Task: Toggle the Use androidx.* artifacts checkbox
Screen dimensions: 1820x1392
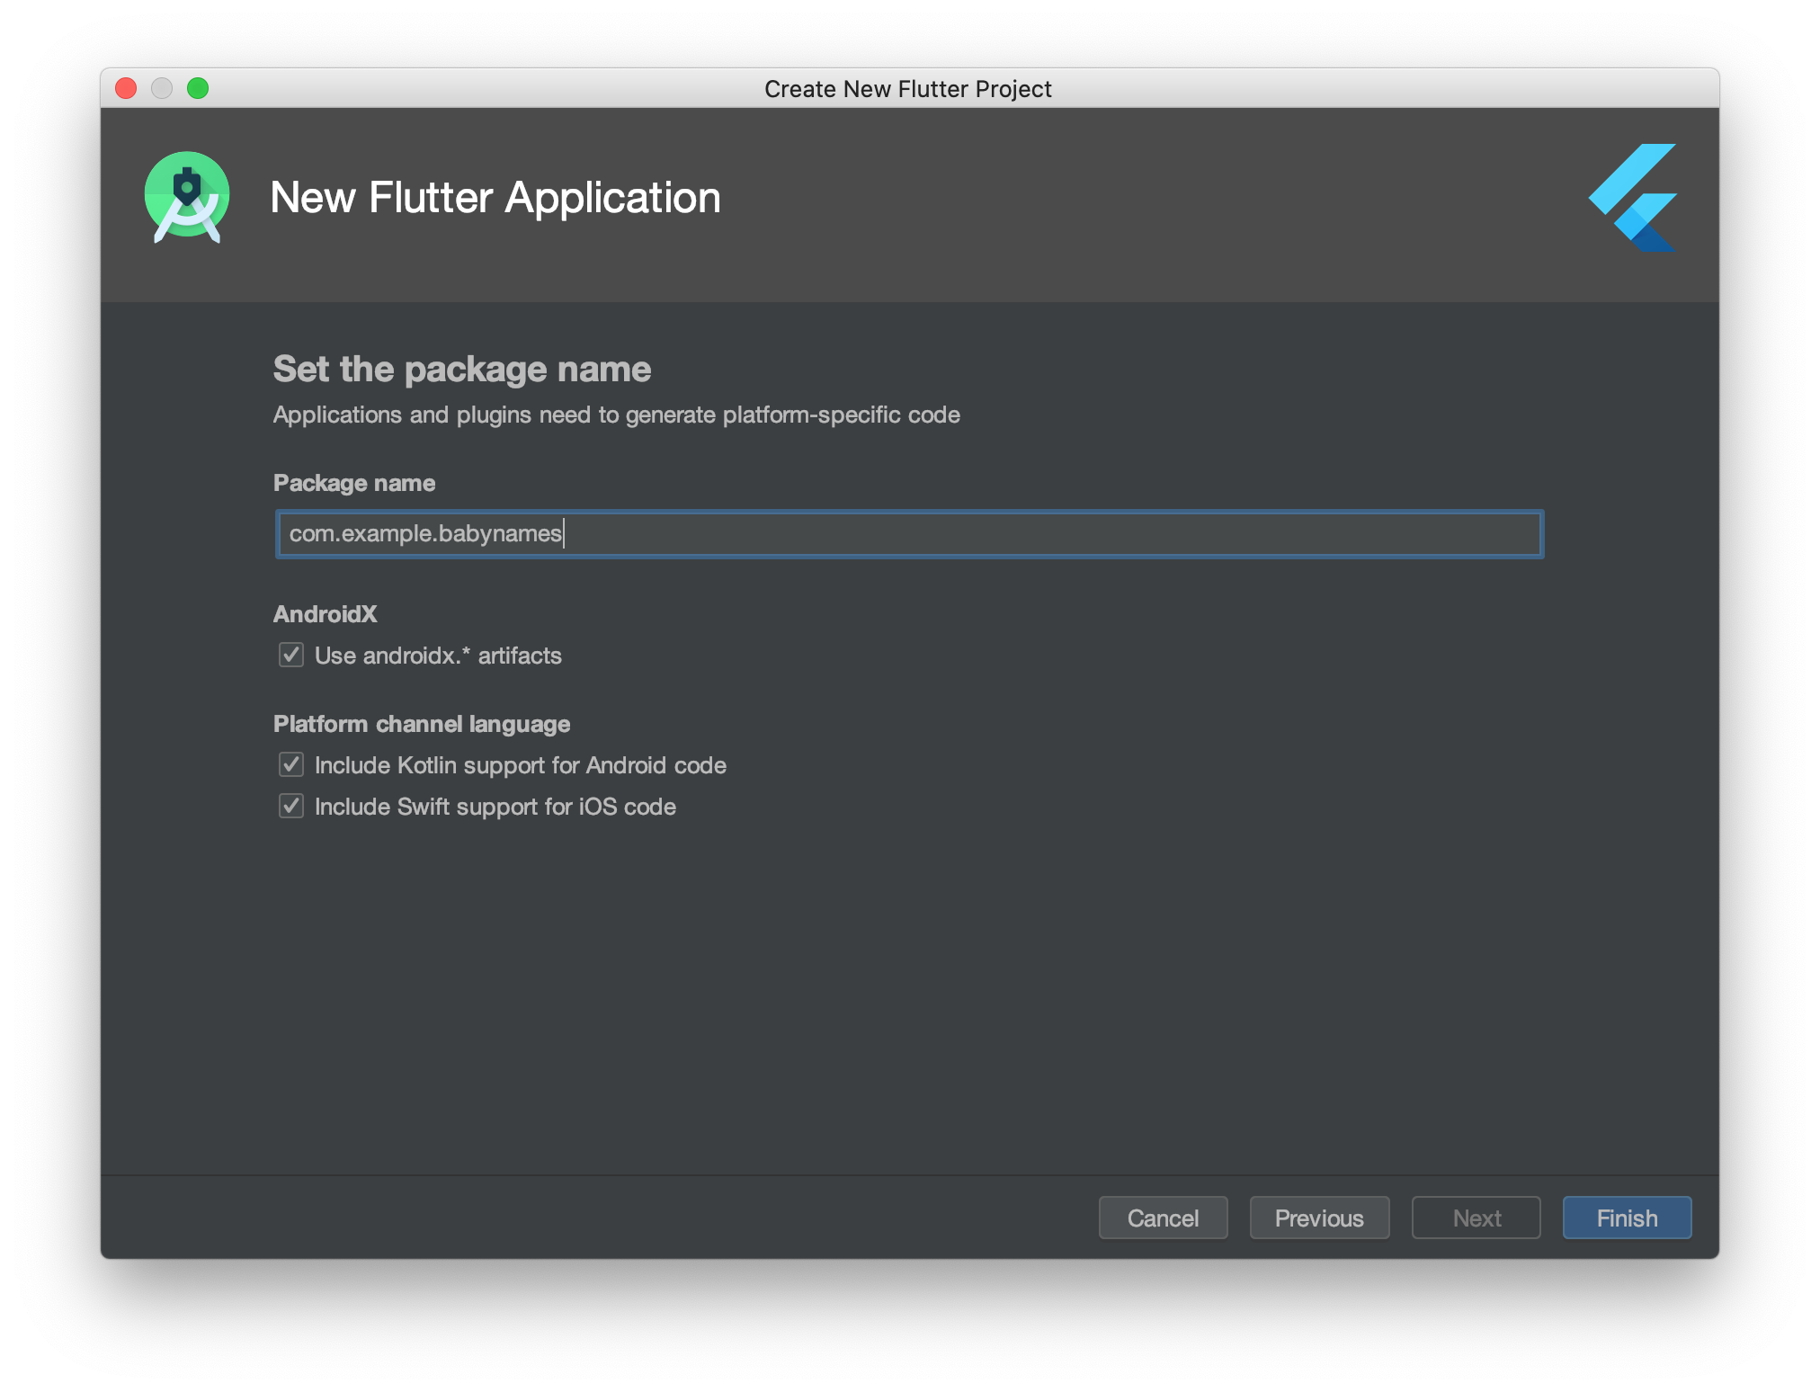Action: coord(291,655)
